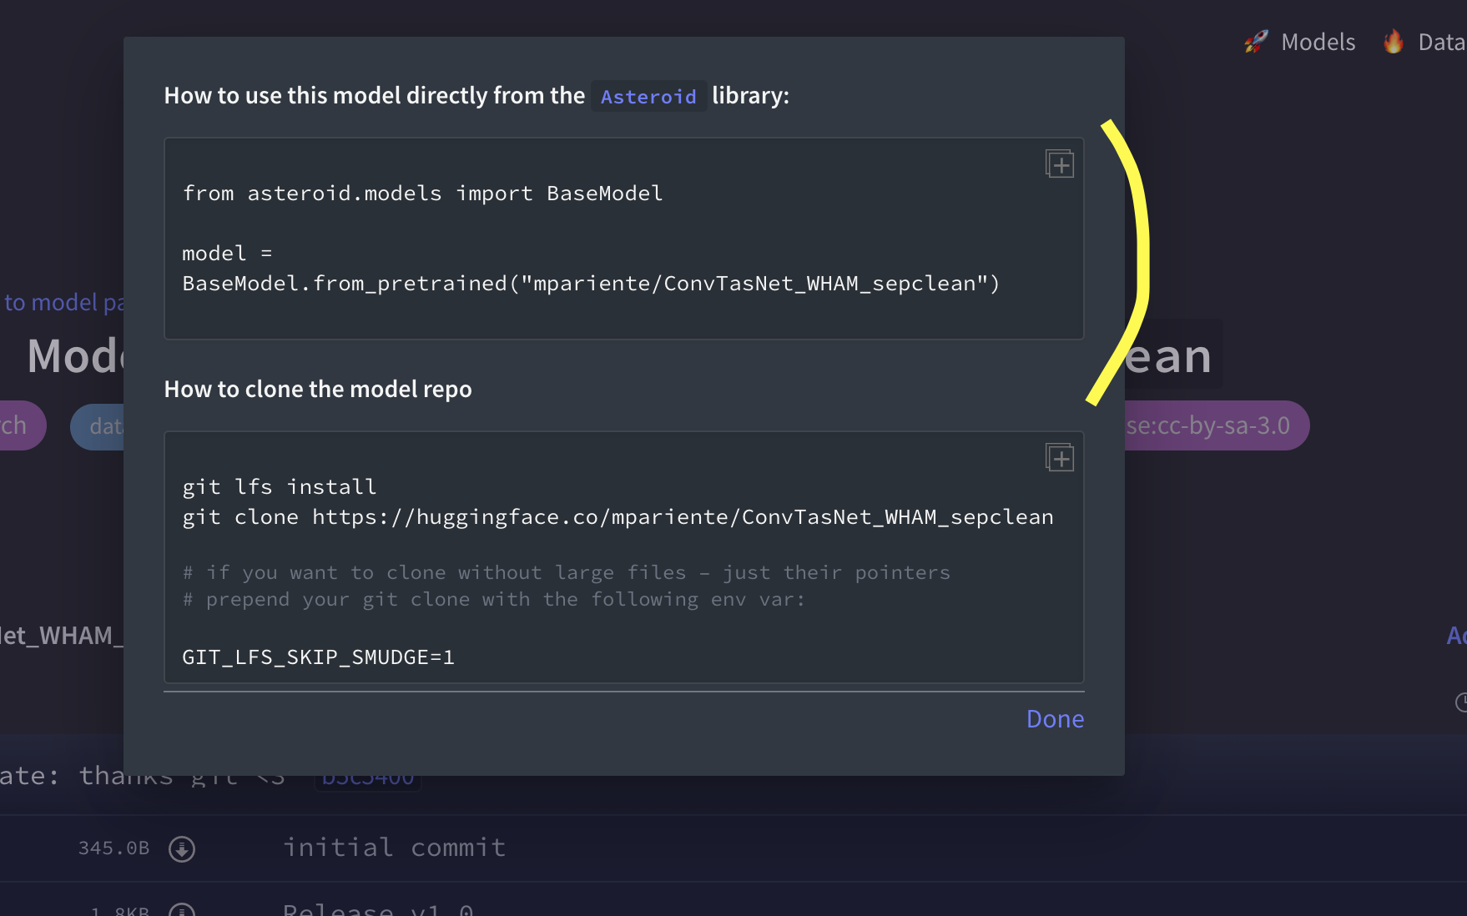Open the Models navigation item
Screen dimensions: 1467x916
(x=1318, y=42)
